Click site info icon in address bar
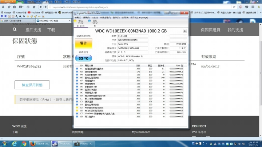The width and height of the screenshot is (262, 147). (x=50, y=7)
